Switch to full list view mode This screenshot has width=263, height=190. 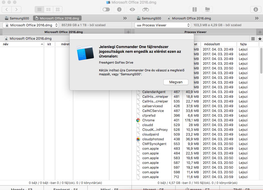click(x=39, y=9)
